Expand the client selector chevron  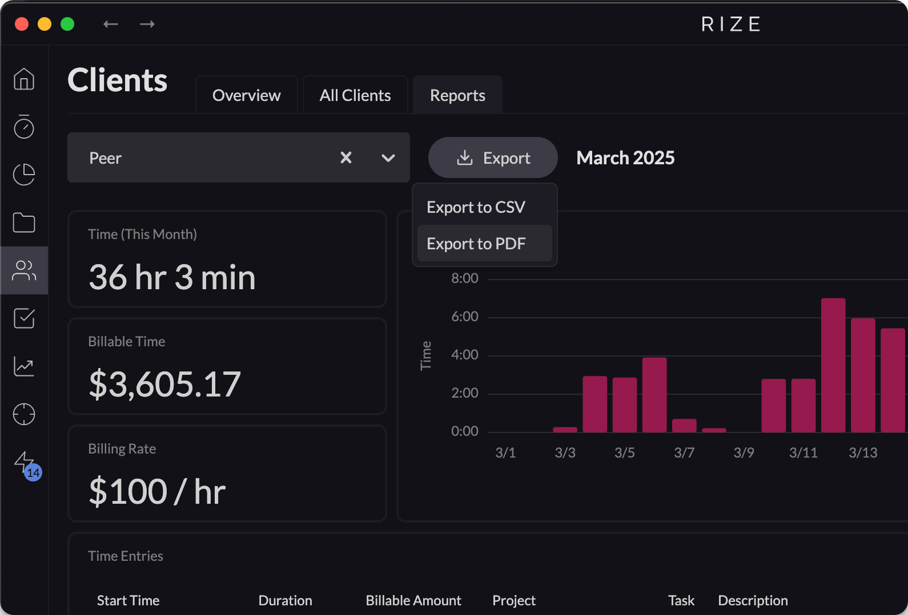[388, 158]
